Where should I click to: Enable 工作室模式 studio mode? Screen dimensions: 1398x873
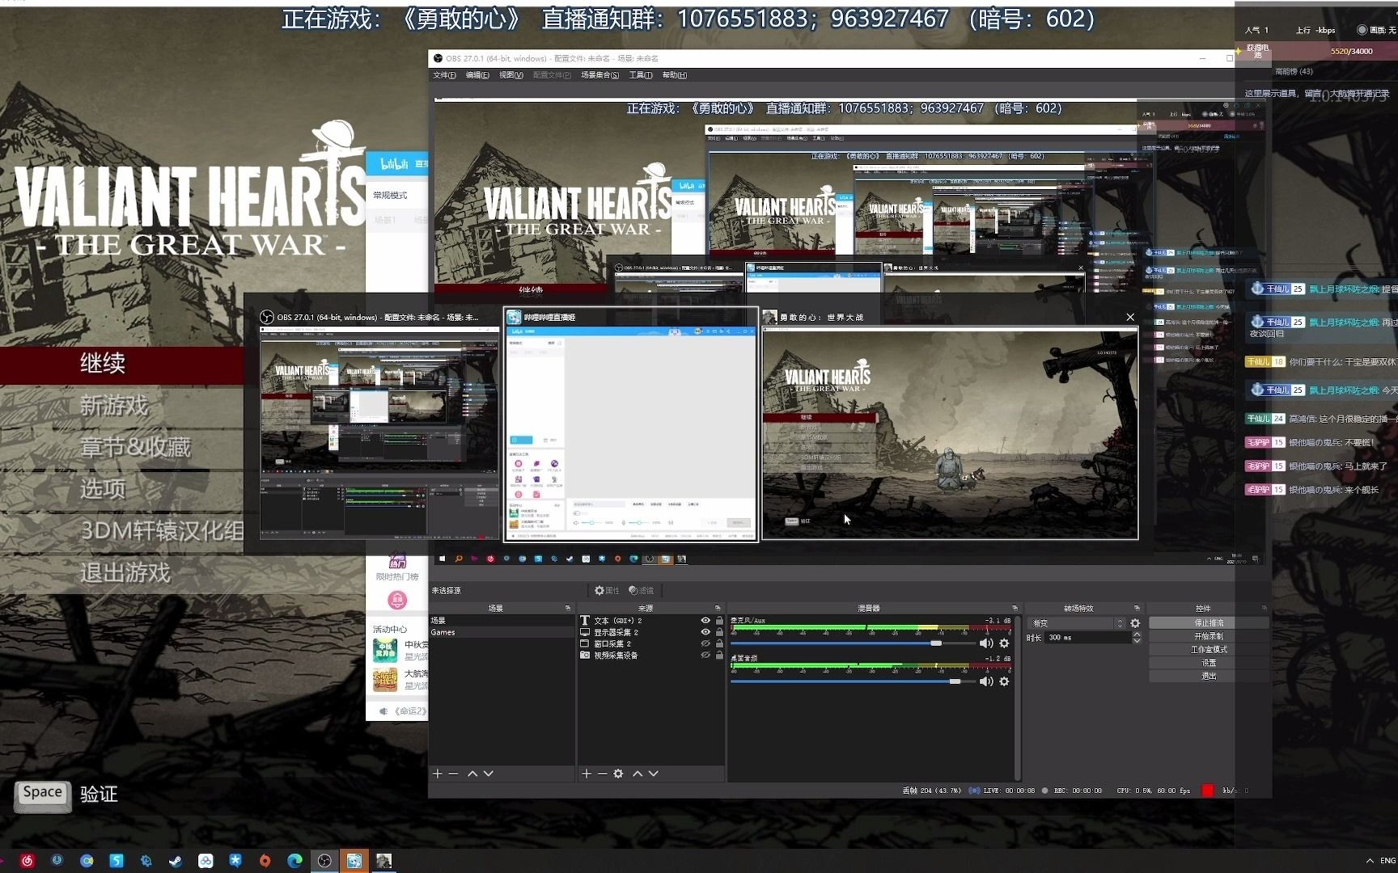(1209, 649)
